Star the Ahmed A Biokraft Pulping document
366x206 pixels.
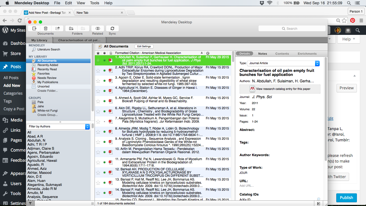pos(98,101)
